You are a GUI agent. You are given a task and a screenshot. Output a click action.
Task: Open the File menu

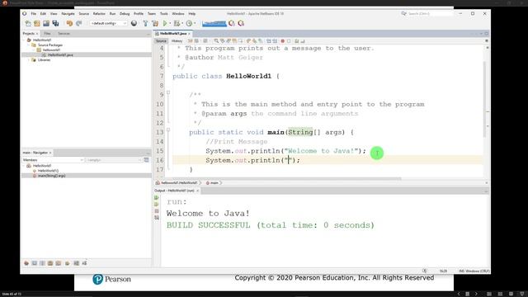point(33,14)
